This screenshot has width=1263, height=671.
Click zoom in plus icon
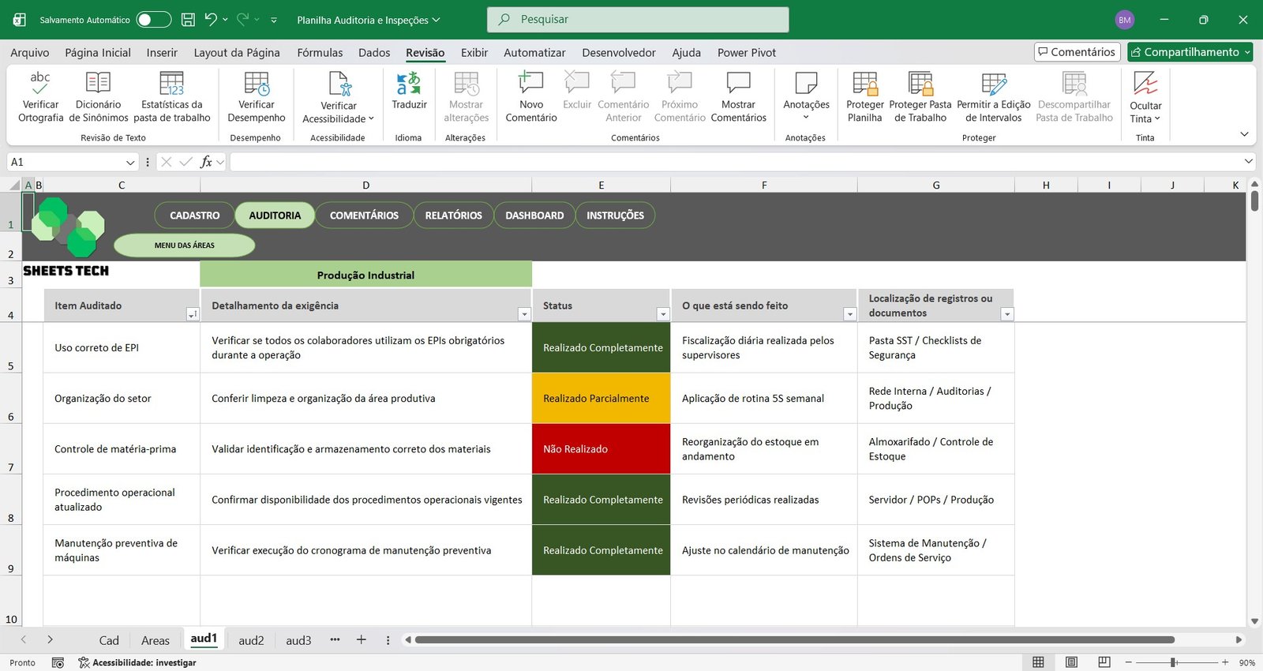pyautogui.click(x=1225, y=662)
